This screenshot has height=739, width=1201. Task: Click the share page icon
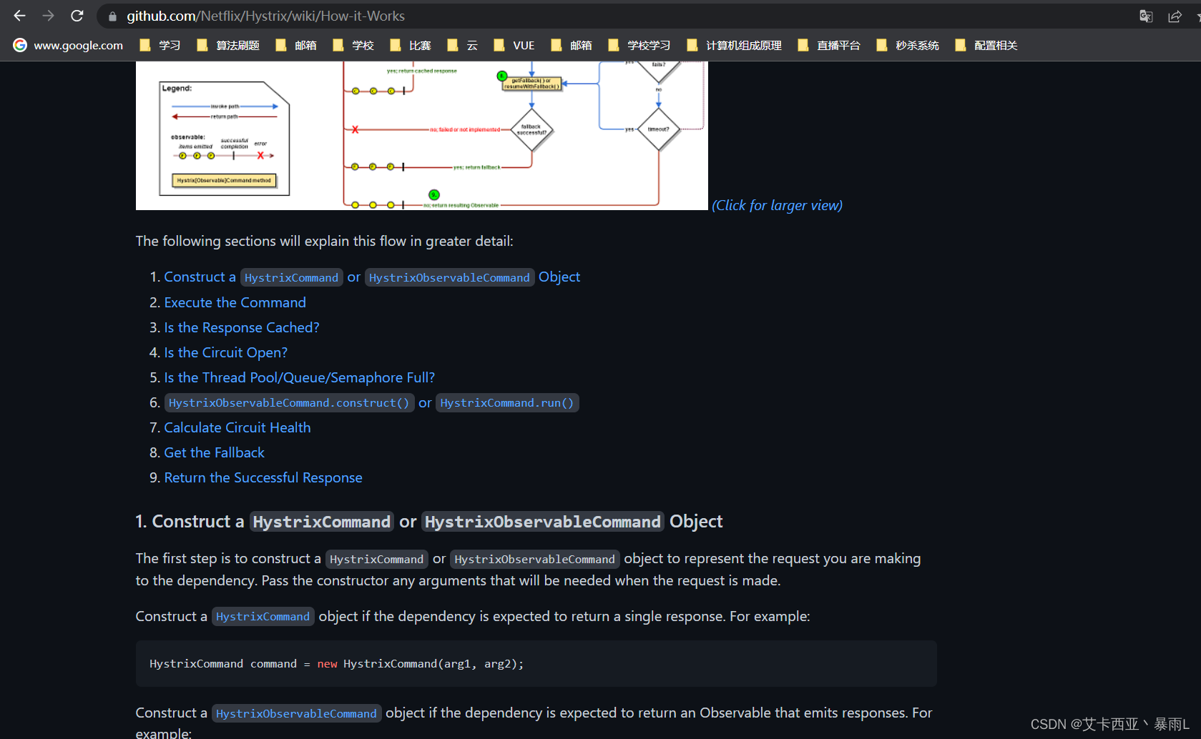click(x=1175, y=16)
